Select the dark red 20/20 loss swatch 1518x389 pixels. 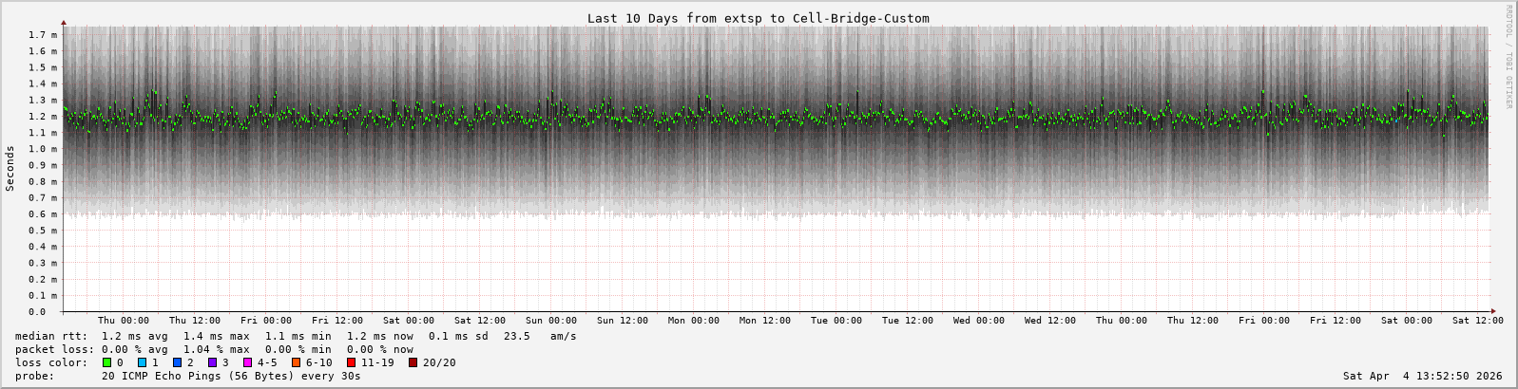[413, 362]
